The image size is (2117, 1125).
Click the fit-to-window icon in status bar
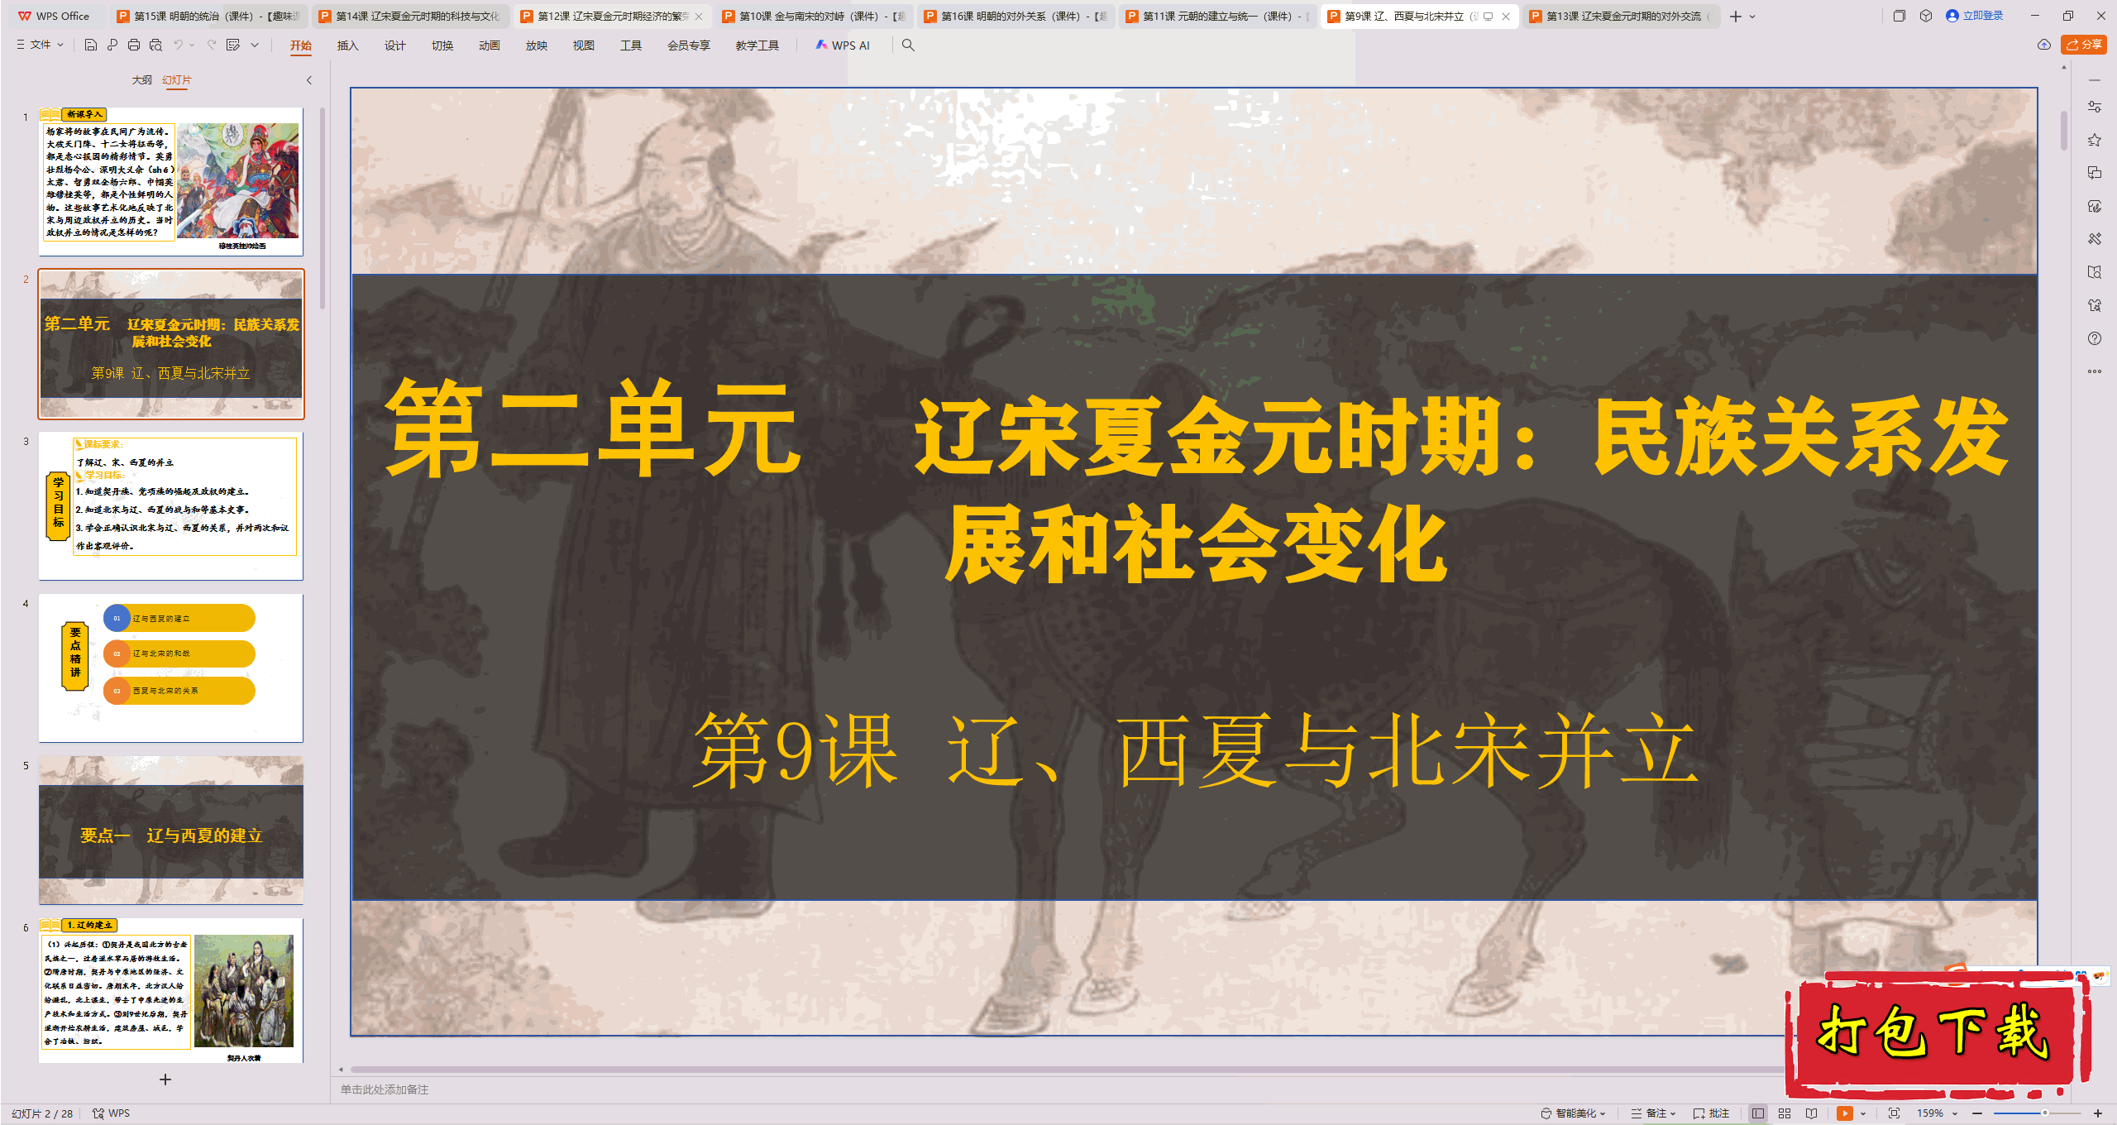tap(1895, 1113)
